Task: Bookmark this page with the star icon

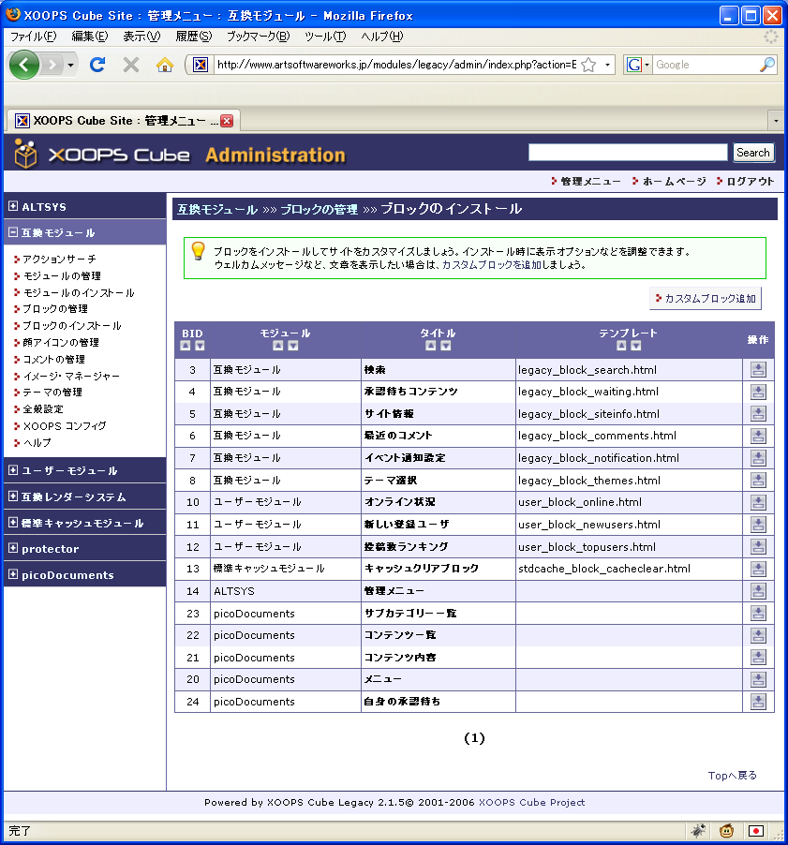Action: 588,65
